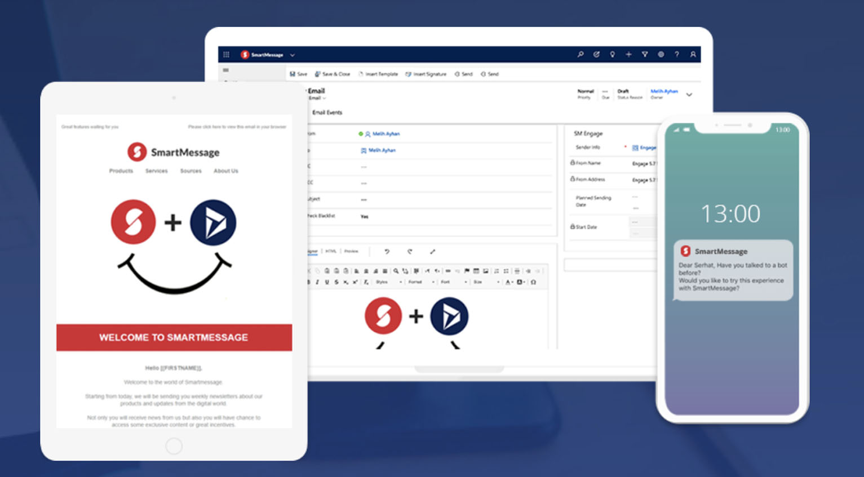Screen dimensions: 864x477
Task: Tap the SmartMessage notification on the phone
Action: click(x=733, y=270)
